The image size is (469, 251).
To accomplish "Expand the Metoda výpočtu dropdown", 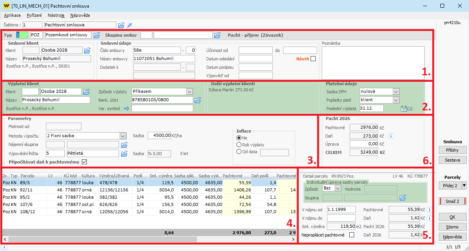I will pyautogui.click(x=123, y=136).
